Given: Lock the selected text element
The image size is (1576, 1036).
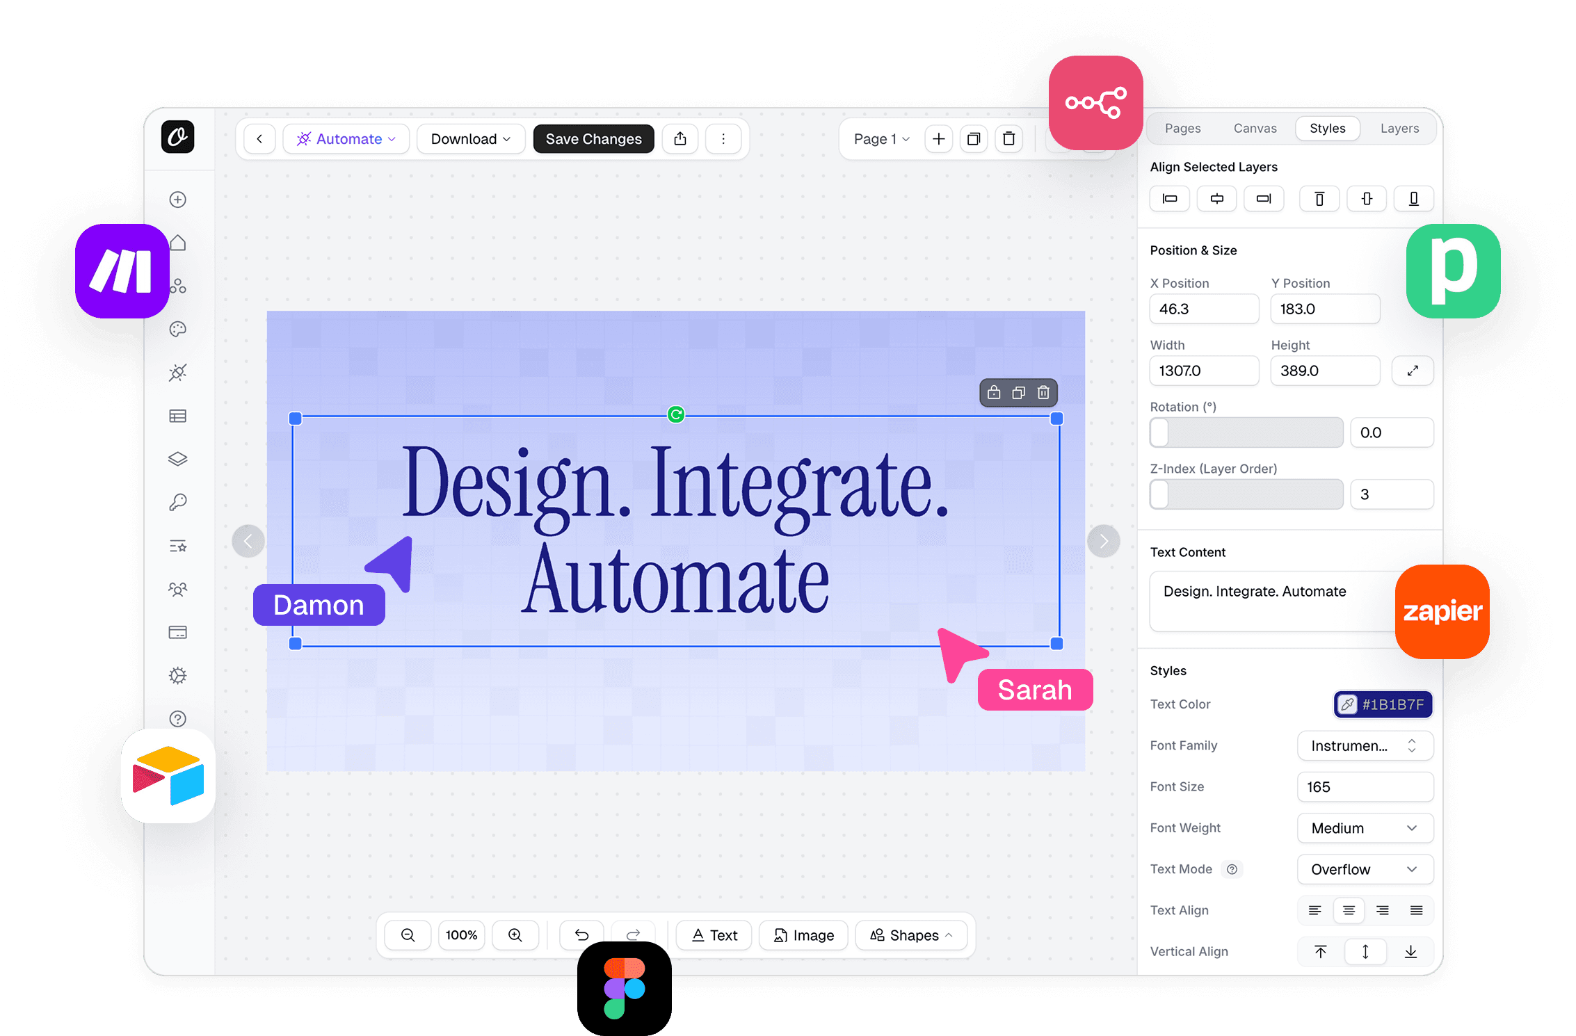Looking at the screenshot, I should click(x=993, y=392).
